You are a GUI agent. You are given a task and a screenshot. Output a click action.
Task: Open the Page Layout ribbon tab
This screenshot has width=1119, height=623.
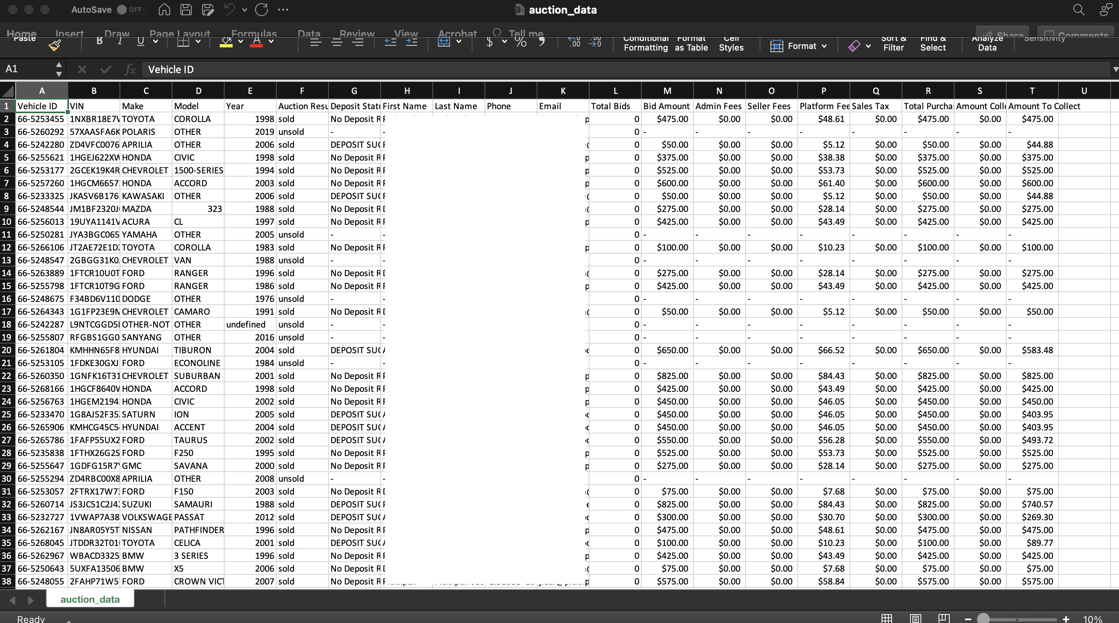click(180, 33)
